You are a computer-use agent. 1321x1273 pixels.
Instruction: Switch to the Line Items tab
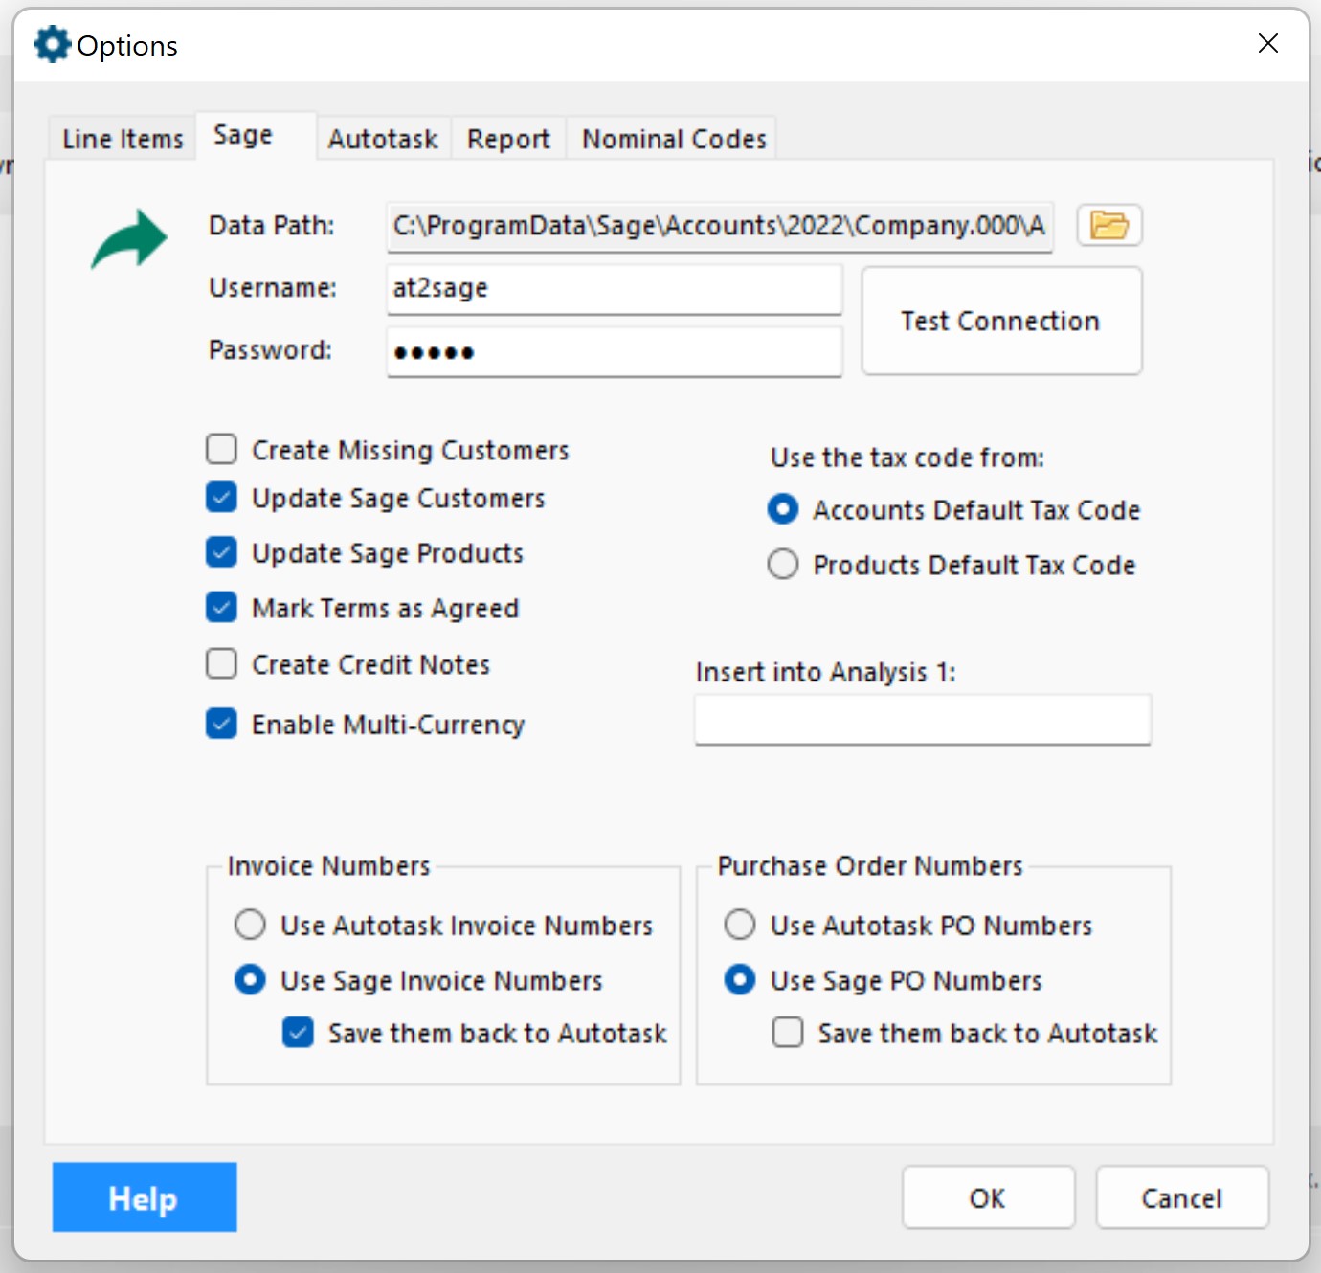(123, 139)
